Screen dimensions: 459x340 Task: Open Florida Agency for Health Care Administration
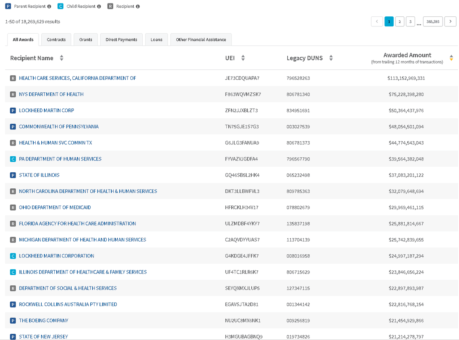point(78,223)
